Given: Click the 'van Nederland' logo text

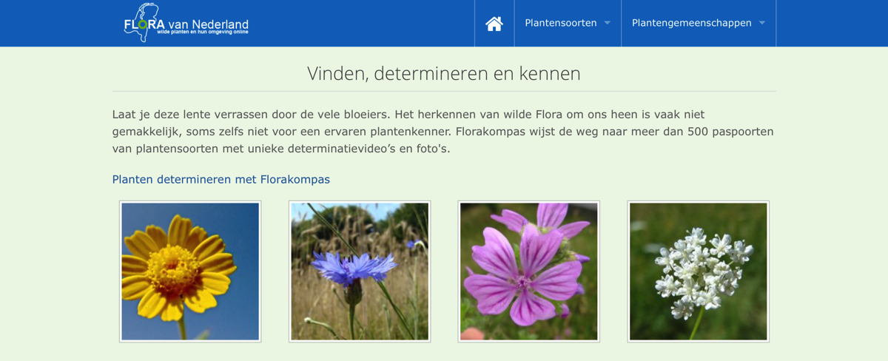Looking at the screenshot, I should [x=208, y=24].
